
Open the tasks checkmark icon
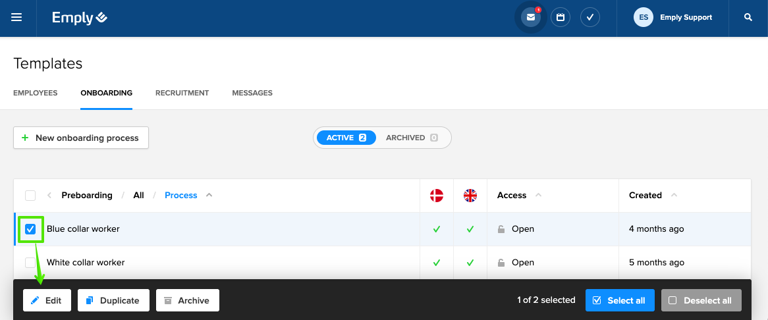point(590,18)
